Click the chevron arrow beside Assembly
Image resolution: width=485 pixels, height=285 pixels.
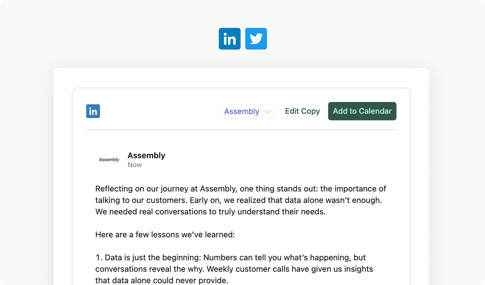pyautogui.click(x=267, y=112)
